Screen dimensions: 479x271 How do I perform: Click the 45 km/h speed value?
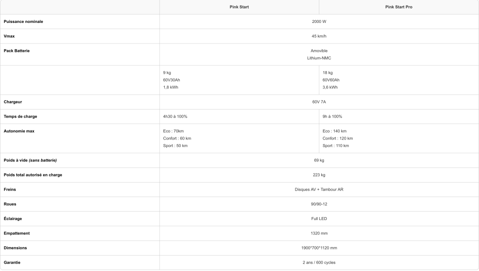click(319, 36)
